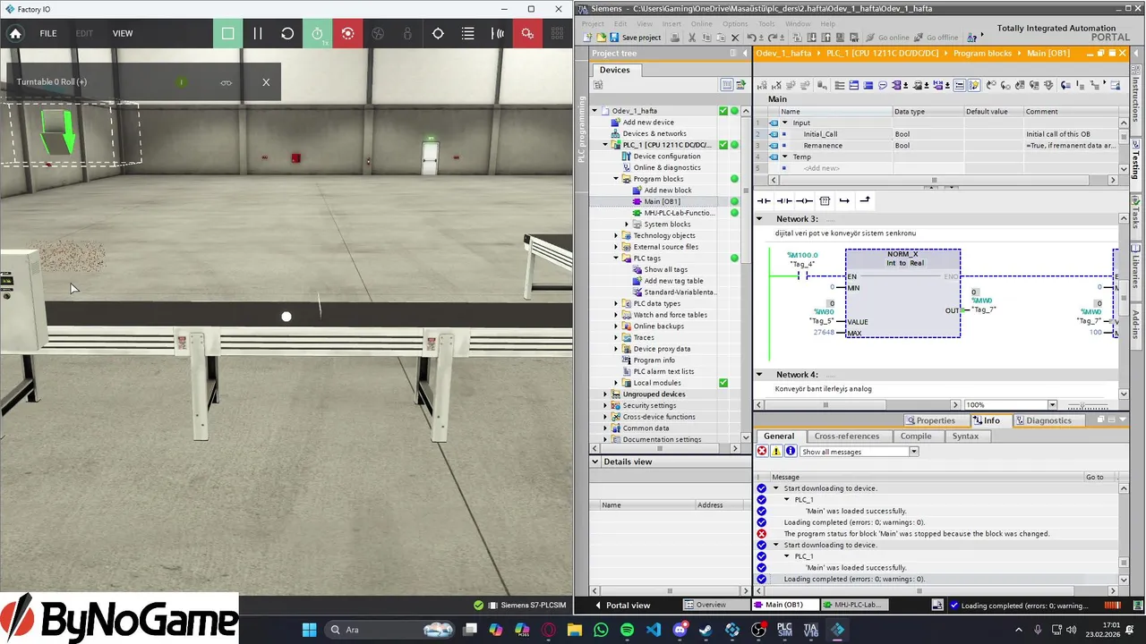
Task: Open the FILE menu in Factory IO
Action: (48, 33)
